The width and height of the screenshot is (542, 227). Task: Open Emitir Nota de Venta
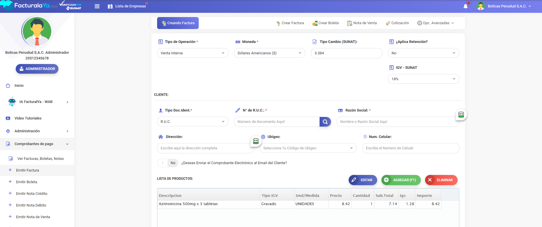tap(33, 217)
